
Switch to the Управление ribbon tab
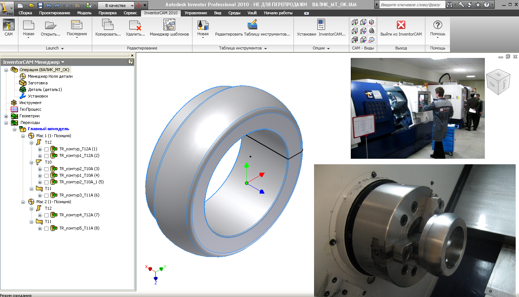pyautogui.click(x=196, y=13)
